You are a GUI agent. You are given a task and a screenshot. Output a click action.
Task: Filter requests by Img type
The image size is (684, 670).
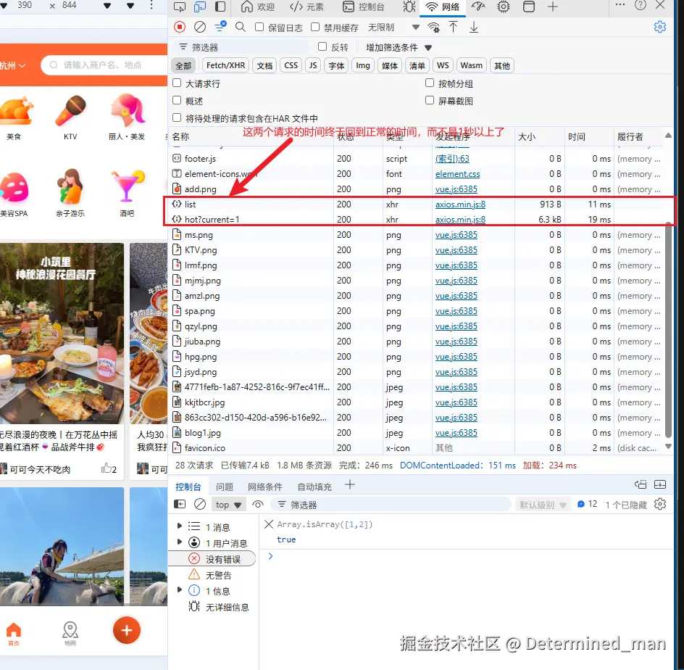coord(363,65)
